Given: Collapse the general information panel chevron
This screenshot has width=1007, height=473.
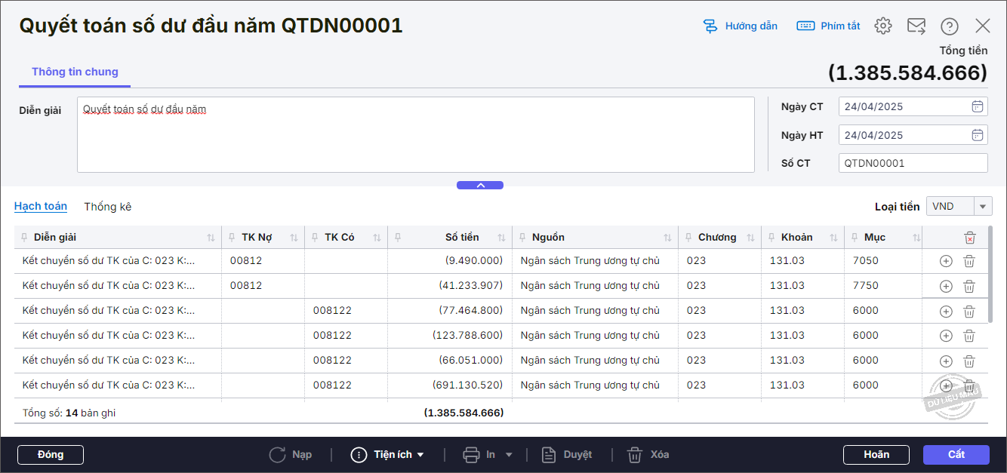Looking at the screenshot, I should click(480, 185).
